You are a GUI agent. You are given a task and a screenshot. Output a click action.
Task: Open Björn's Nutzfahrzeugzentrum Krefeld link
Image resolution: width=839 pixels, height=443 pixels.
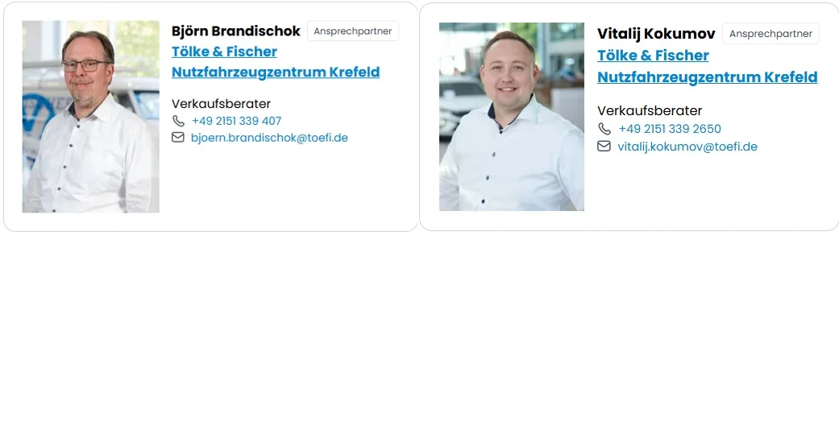pos(276,72)
